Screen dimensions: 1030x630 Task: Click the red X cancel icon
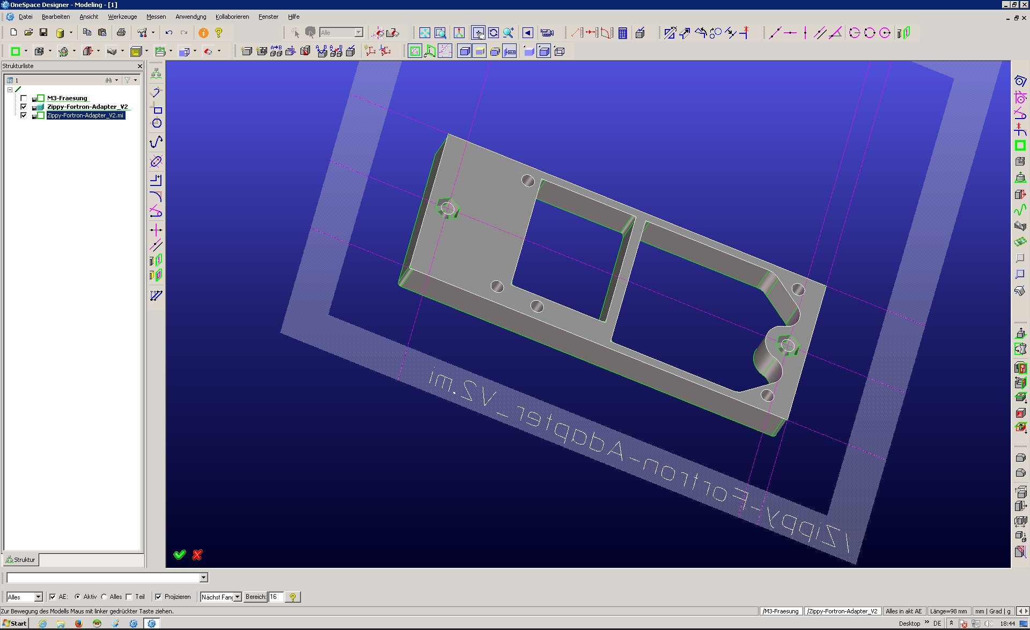tap(197, 554)
